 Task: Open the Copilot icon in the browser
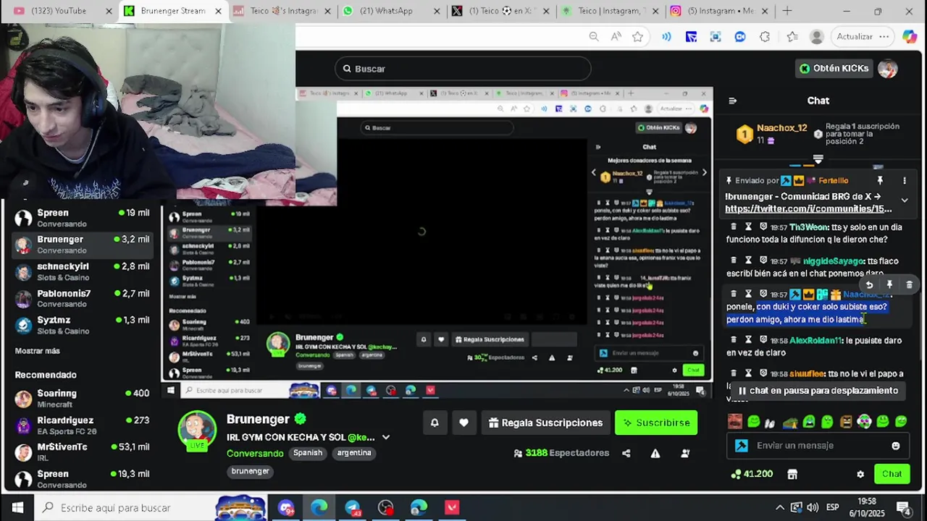coord(910,37)
